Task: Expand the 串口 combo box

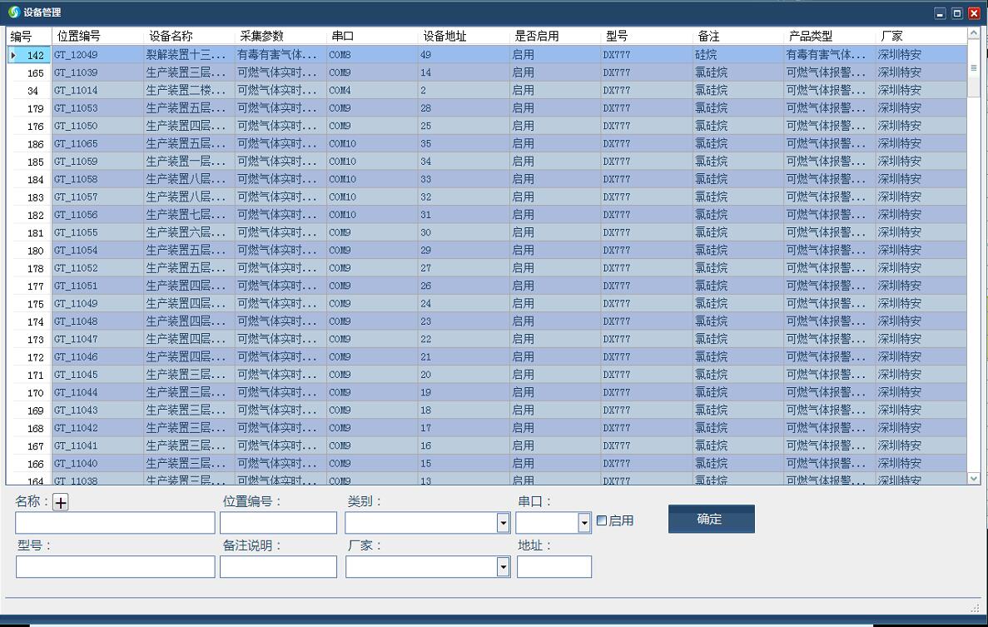Action: click(583, 523)
